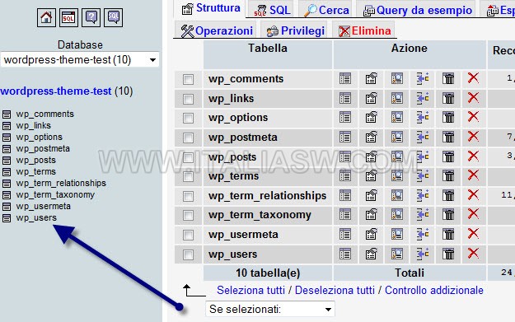
Task: Search icon in wp_terms row
Action: (x=397, y=176)
